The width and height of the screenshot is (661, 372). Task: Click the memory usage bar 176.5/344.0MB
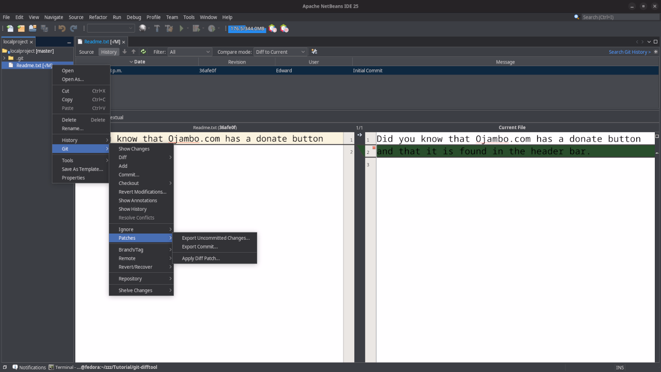coord(247,28)
